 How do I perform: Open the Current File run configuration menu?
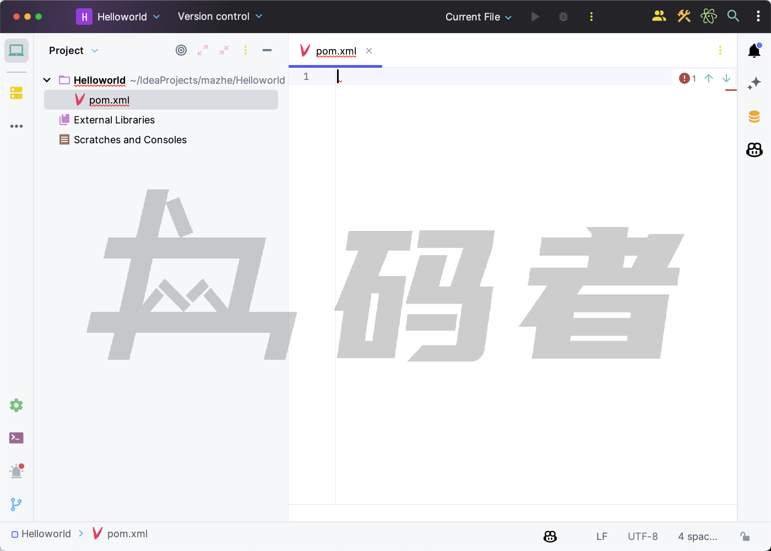click(478, 17)
